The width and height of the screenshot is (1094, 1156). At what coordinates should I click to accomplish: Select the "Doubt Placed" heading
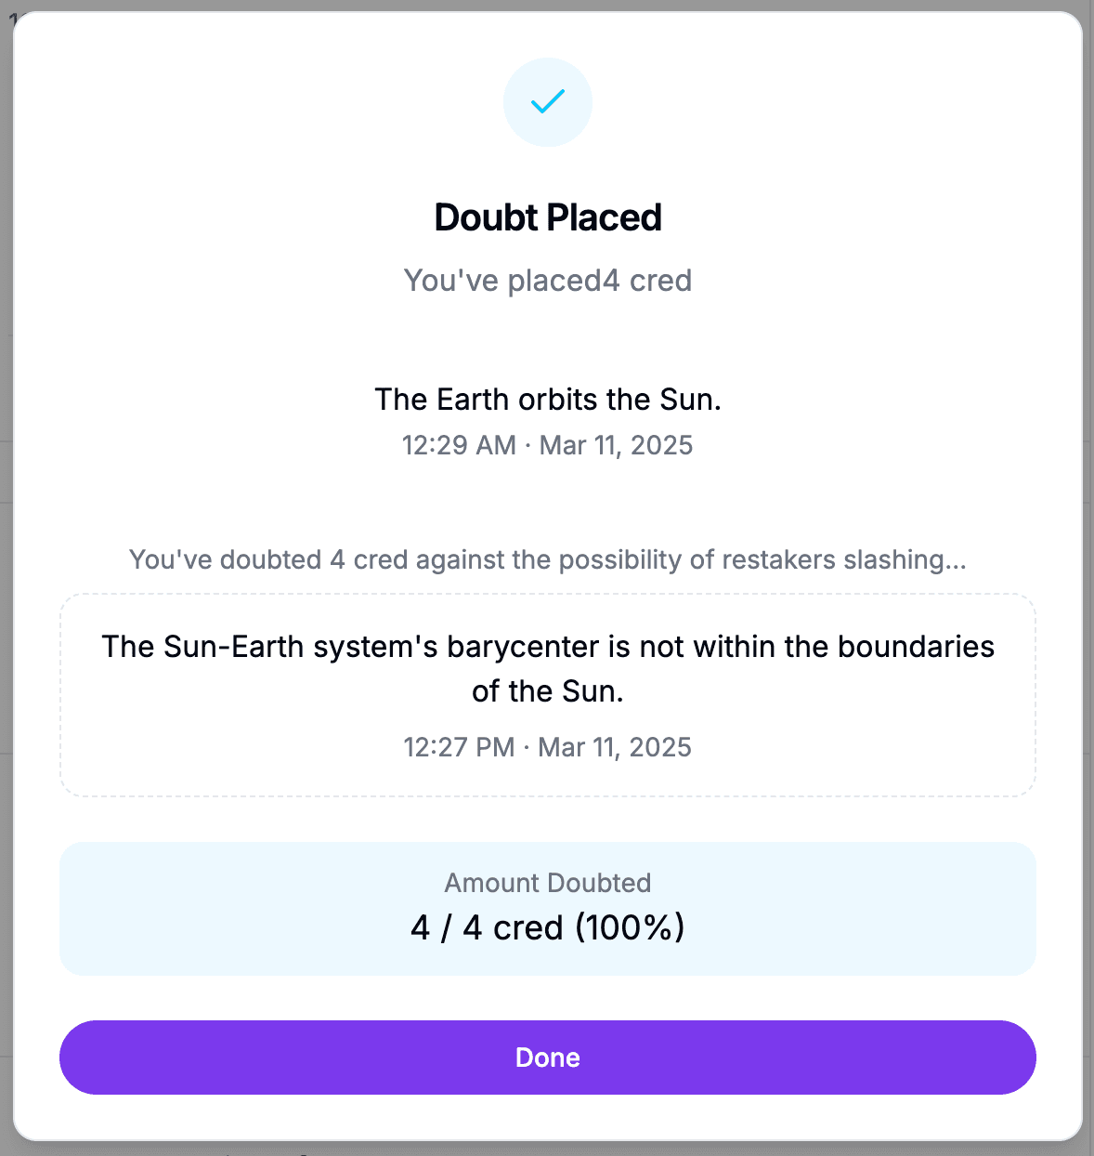point(548,217)
